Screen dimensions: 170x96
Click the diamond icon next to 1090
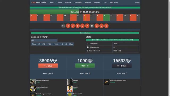click(x=90, y=61)
